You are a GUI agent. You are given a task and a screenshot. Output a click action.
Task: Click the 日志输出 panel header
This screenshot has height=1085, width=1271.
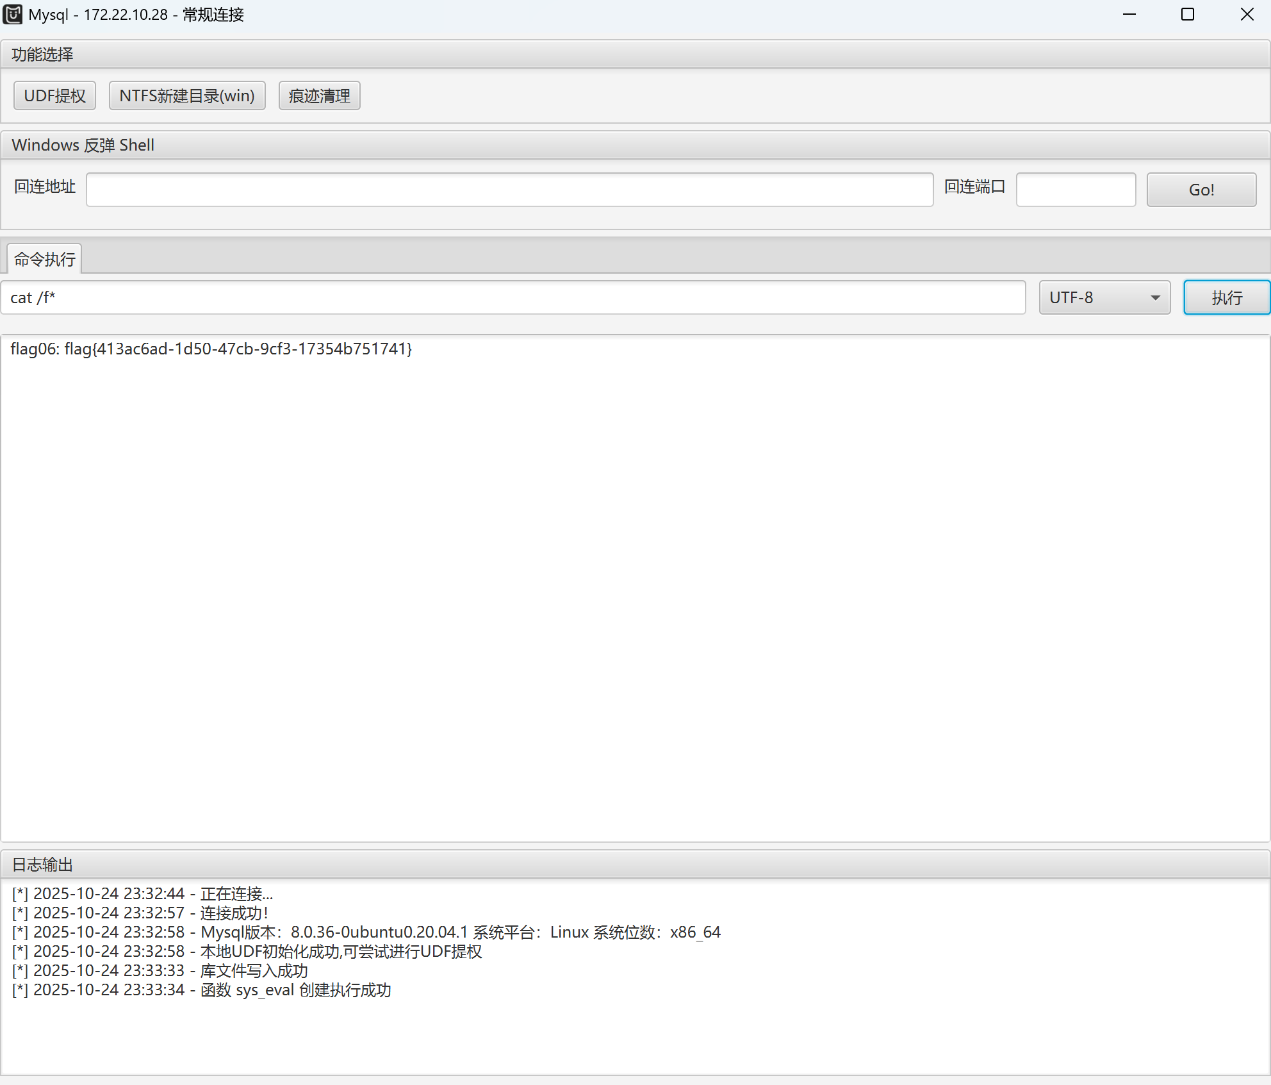(42, 865)
